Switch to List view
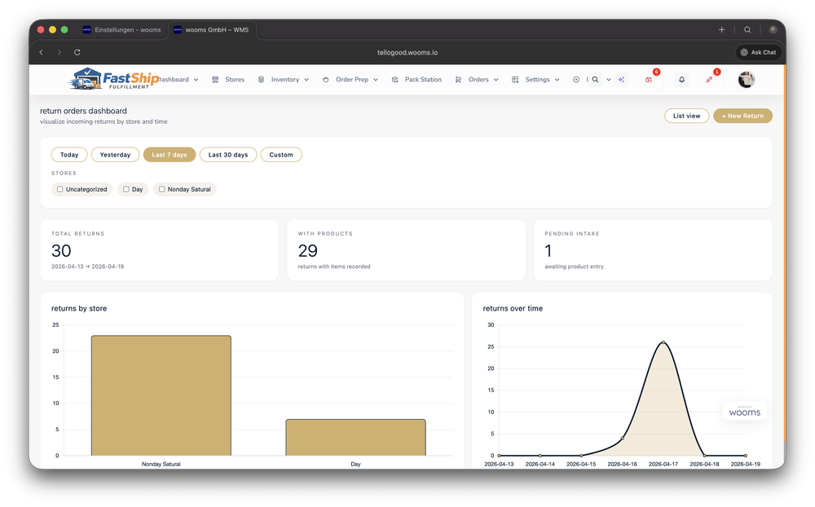This screenshot has width=815, height=507. 686,116
